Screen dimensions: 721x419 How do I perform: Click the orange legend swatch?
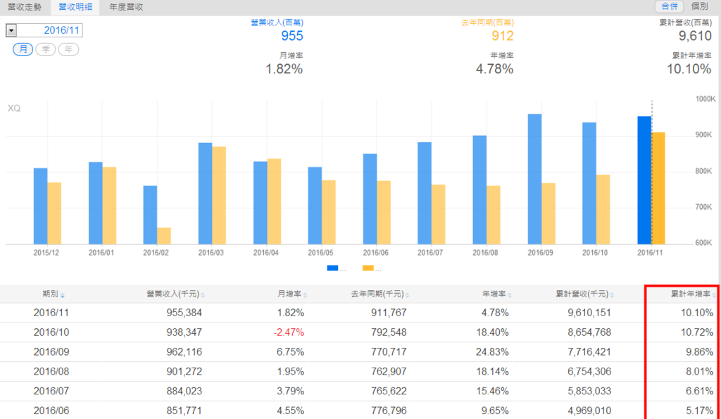point(368,268)
